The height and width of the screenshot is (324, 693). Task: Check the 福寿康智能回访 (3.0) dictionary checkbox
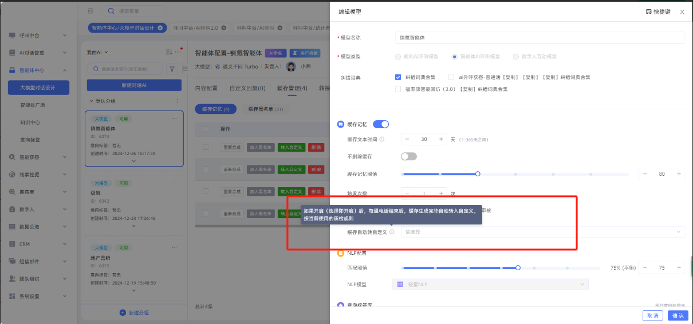(398, 89)
